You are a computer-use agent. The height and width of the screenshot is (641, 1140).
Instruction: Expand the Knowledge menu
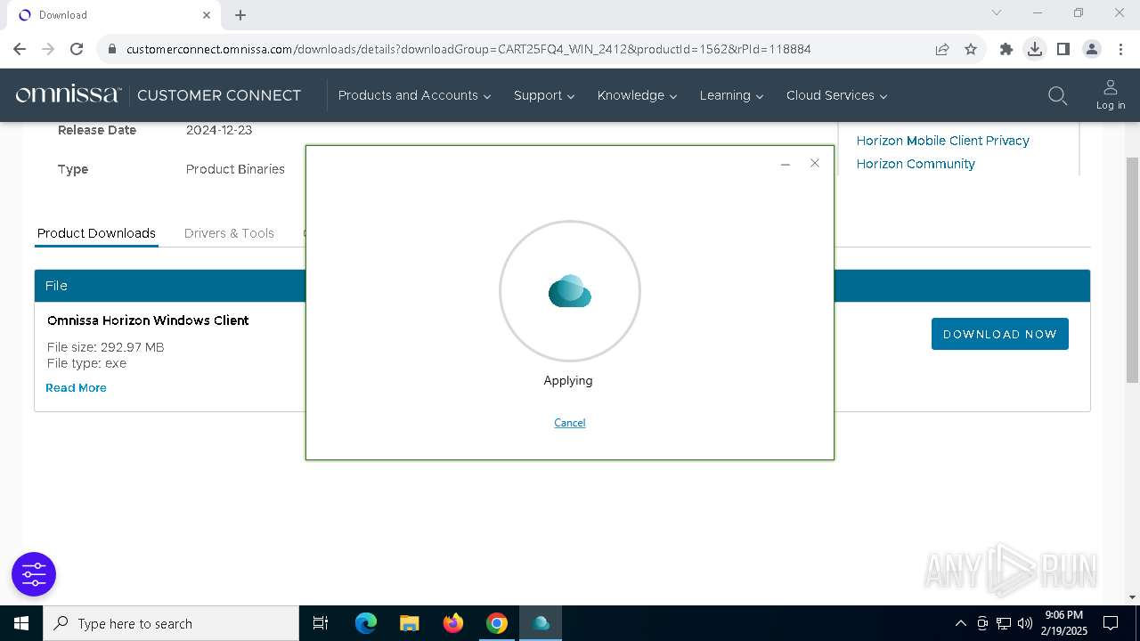637,95
